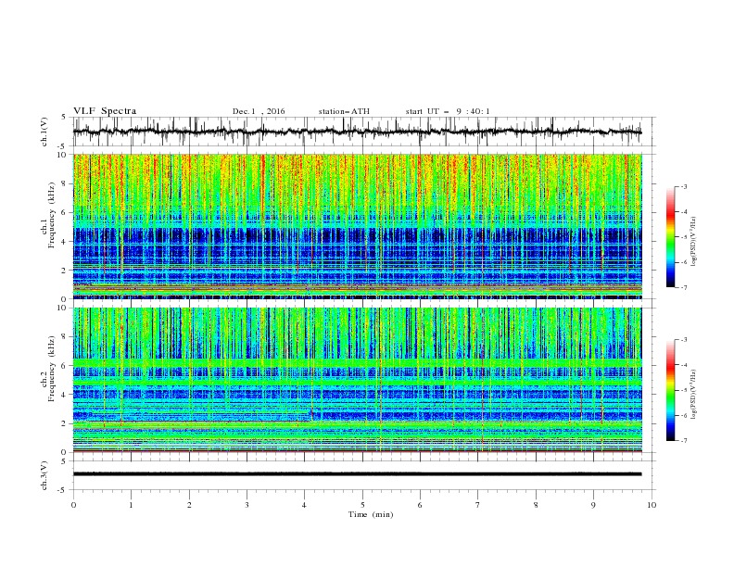Click the '-5' tick on ch.3(V) axis
The image size is (734, 567).
tap(63, 490)
